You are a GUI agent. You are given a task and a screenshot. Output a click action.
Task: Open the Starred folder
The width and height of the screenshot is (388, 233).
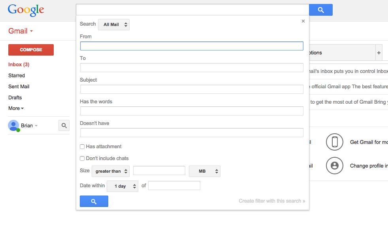17,76
